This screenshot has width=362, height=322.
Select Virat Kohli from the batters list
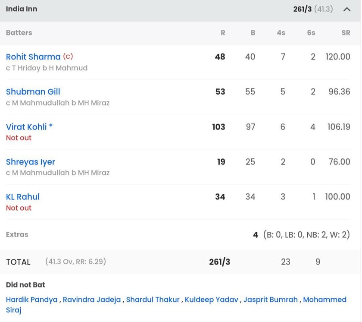[x=26, y=127]
